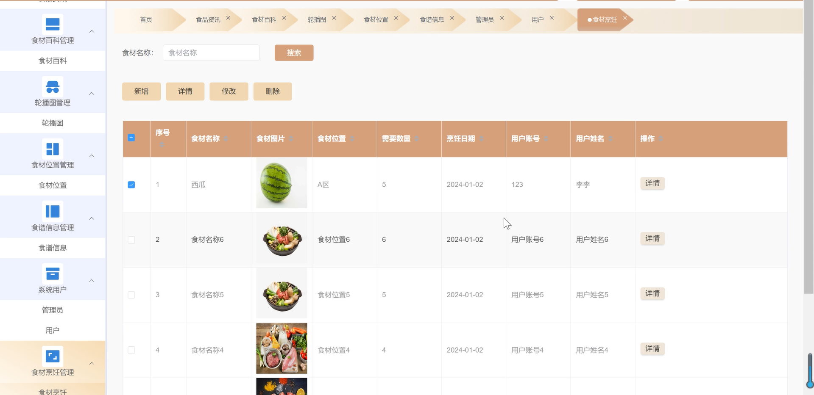Click the 食材百科管理 sidebar icon
814x395 pixels.
click(53, 24)
